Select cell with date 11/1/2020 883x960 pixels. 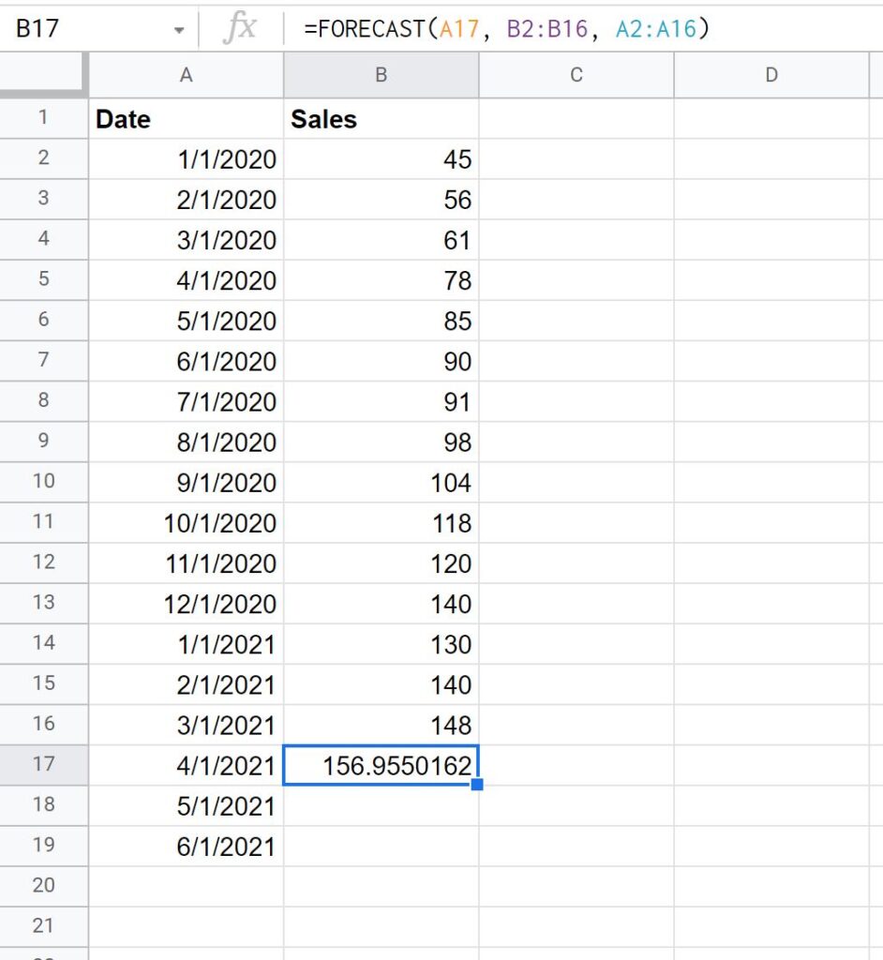187,563
